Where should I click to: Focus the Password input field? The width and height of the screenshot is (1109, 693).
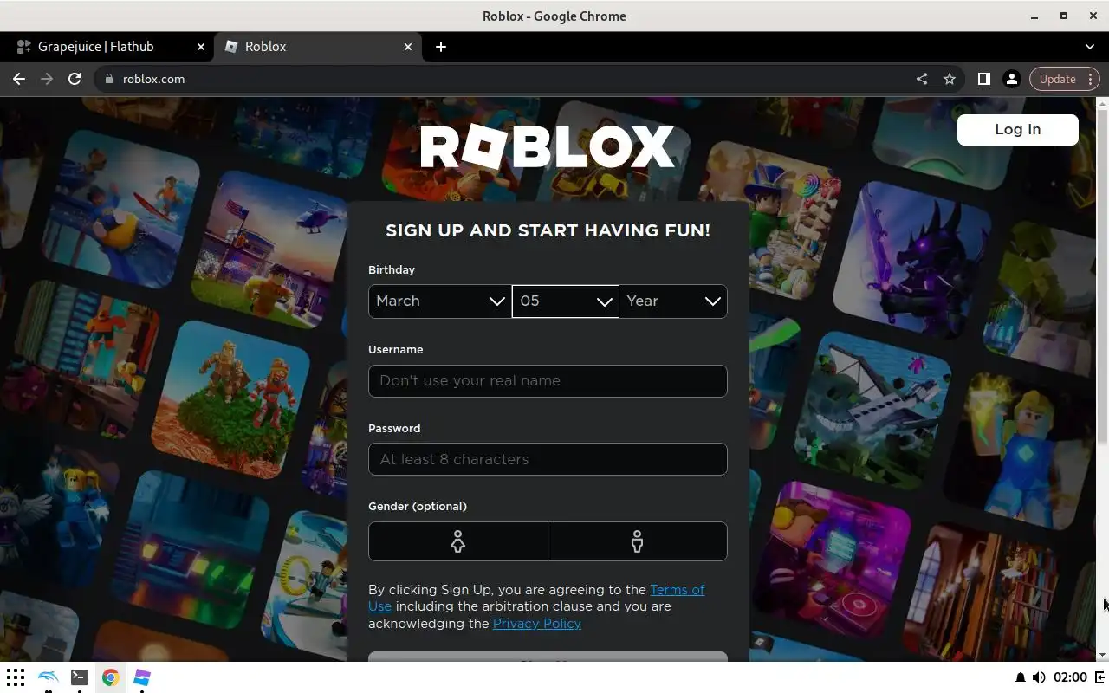[x=548, y=459]
